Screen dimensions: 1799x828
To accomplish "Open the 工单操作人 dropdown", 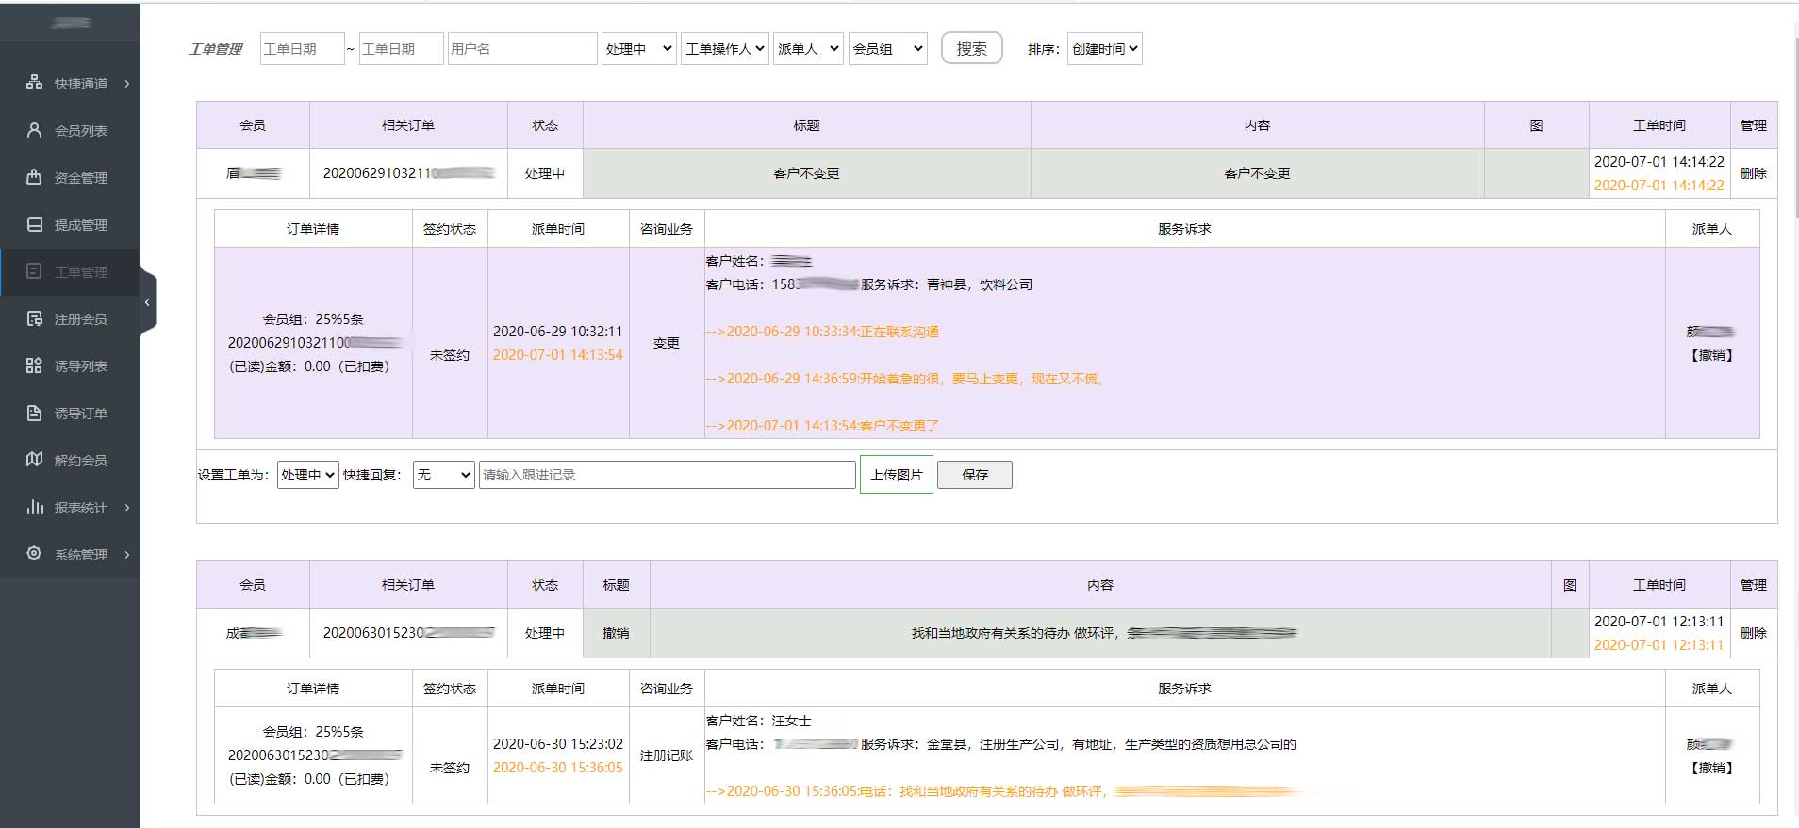I will 724,49.
